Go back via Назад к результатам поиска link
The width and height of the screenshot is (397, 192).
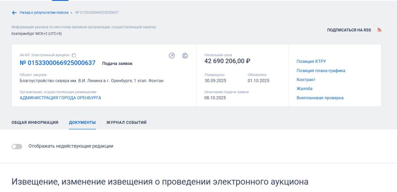tap(44, 13)
